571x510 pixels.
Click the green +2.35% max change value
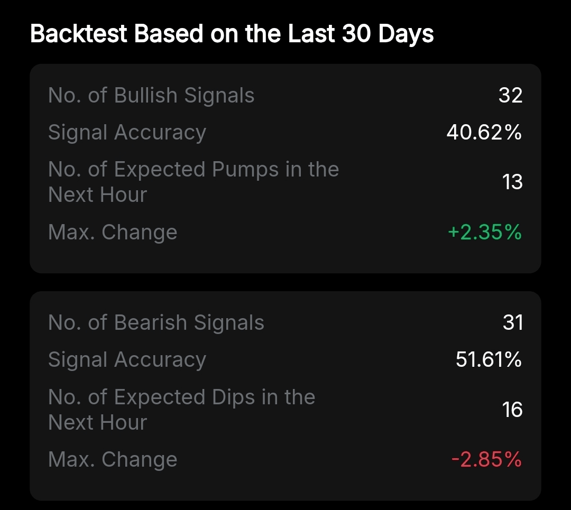(x=484, y=232)
